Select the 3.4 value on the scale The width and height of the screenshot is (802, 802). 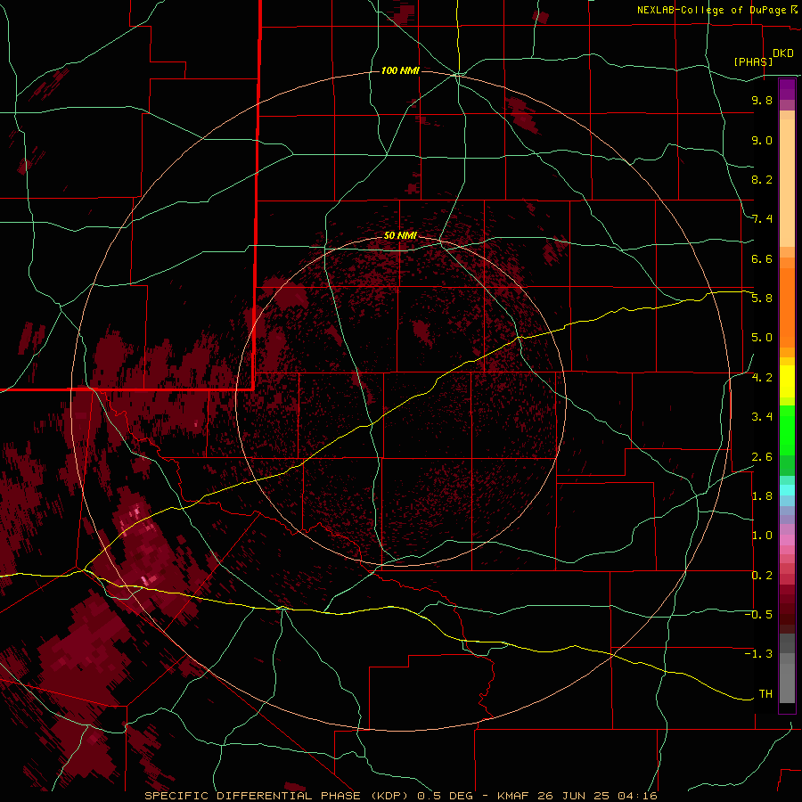[x=762, y=417]
